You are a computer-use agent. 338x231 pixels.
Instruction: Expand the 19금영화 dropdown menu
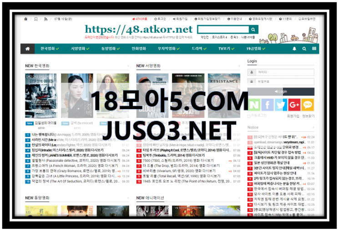256,49
